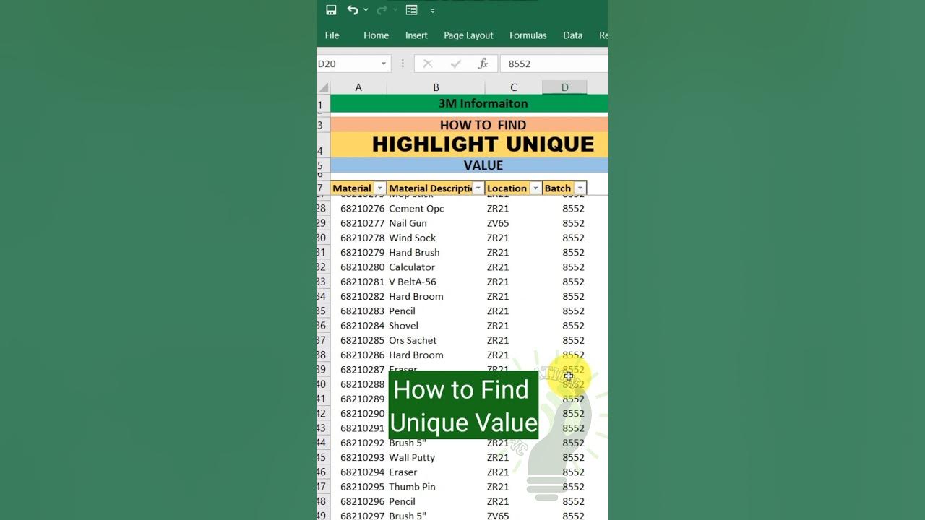Open the Material Description filter dropdown
The height and width of the screenshot is (520, 925).
[478, 188]
